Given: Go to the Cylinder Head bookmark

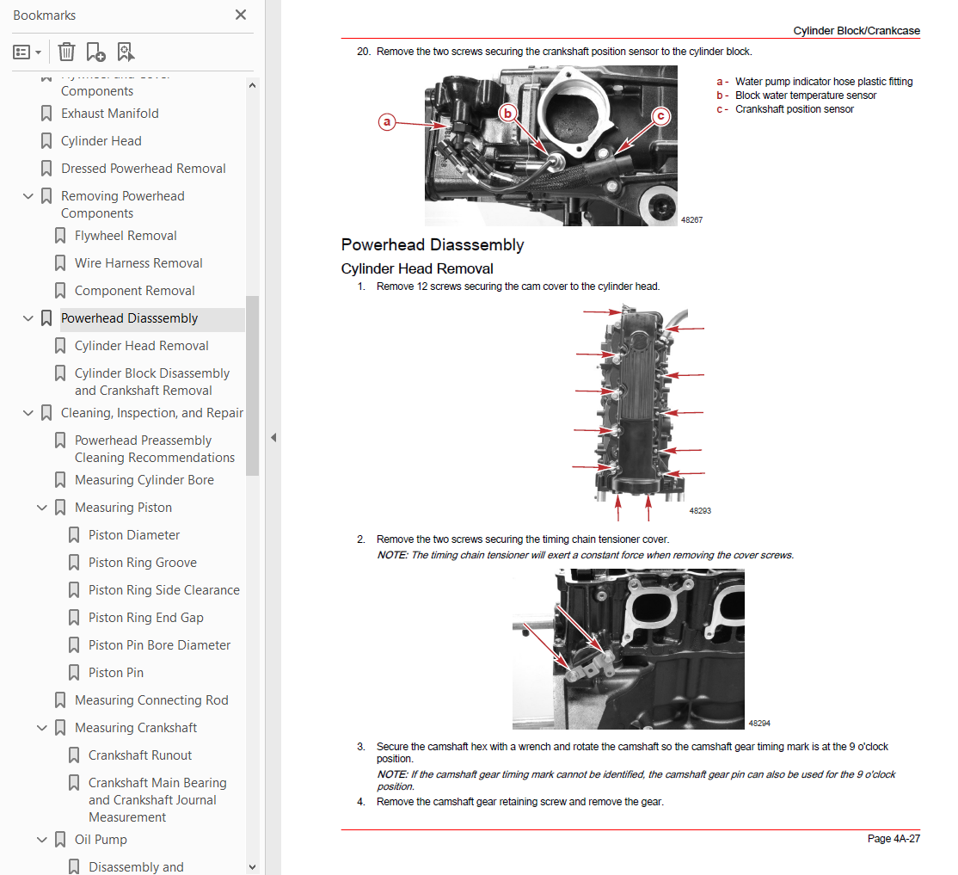Looking at the screenshot, I should tap(101, 141).
